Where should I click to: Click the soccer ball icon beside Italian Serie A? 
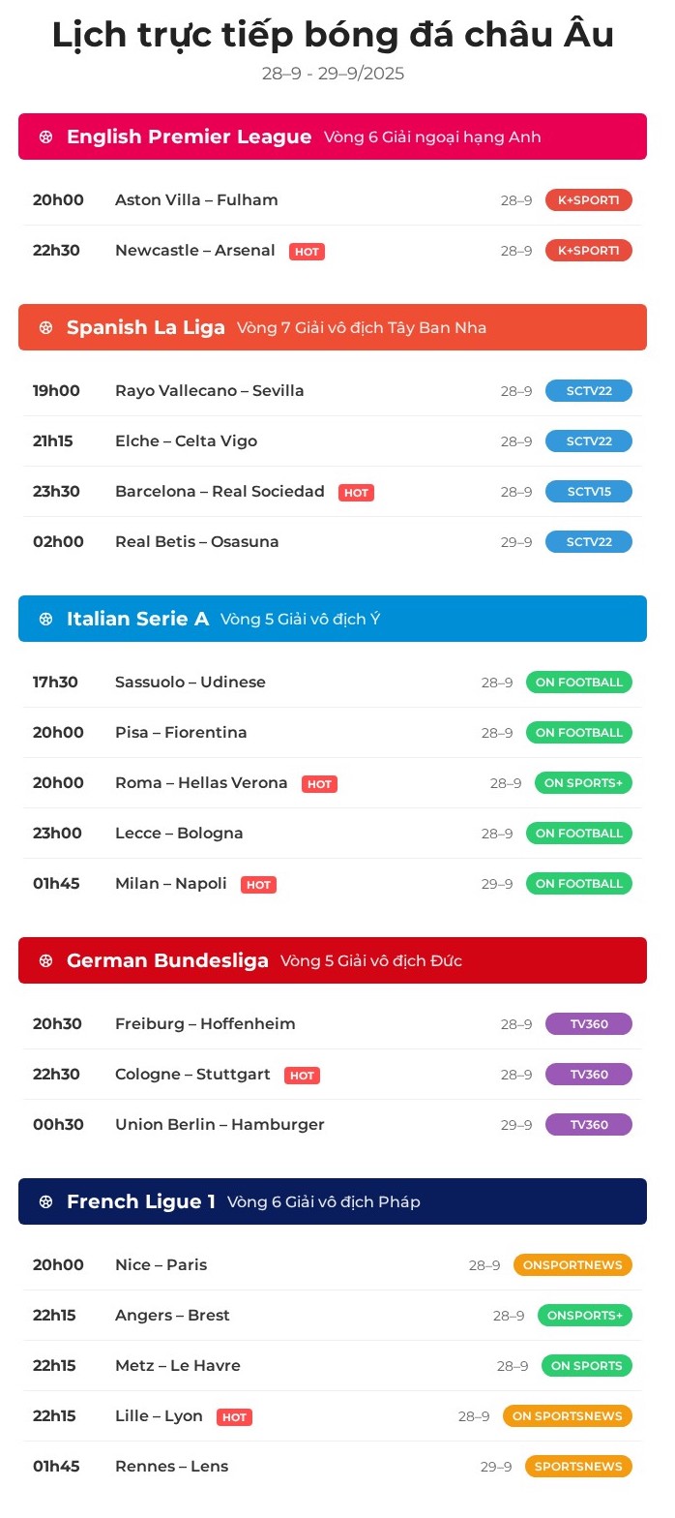(x=45, y=620)
